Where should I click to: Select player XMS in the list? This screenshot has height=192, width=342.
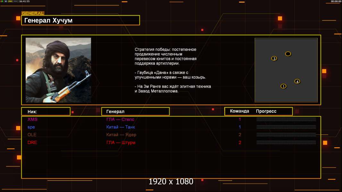tap(32, 119)
